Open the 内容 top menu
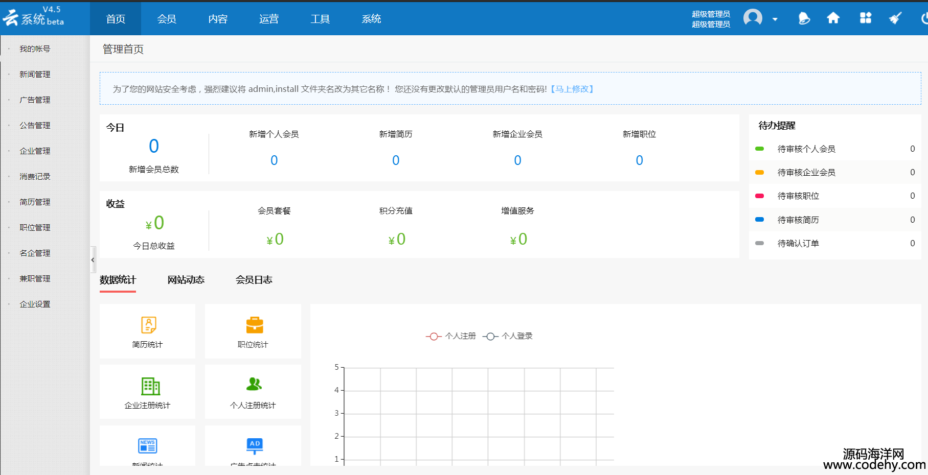 218,19
